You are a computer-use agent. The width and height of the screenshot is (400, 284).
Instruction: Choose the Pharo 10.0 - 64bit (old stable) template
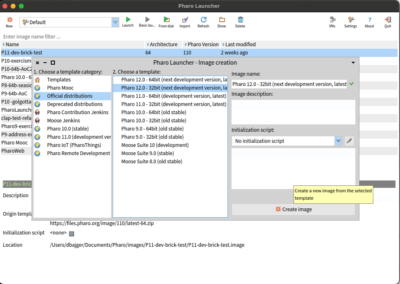170,112
